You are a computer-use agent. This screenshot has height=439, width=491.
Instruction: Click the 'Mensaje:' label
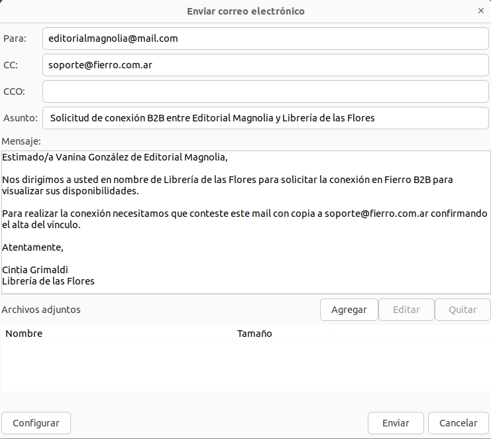21,141
